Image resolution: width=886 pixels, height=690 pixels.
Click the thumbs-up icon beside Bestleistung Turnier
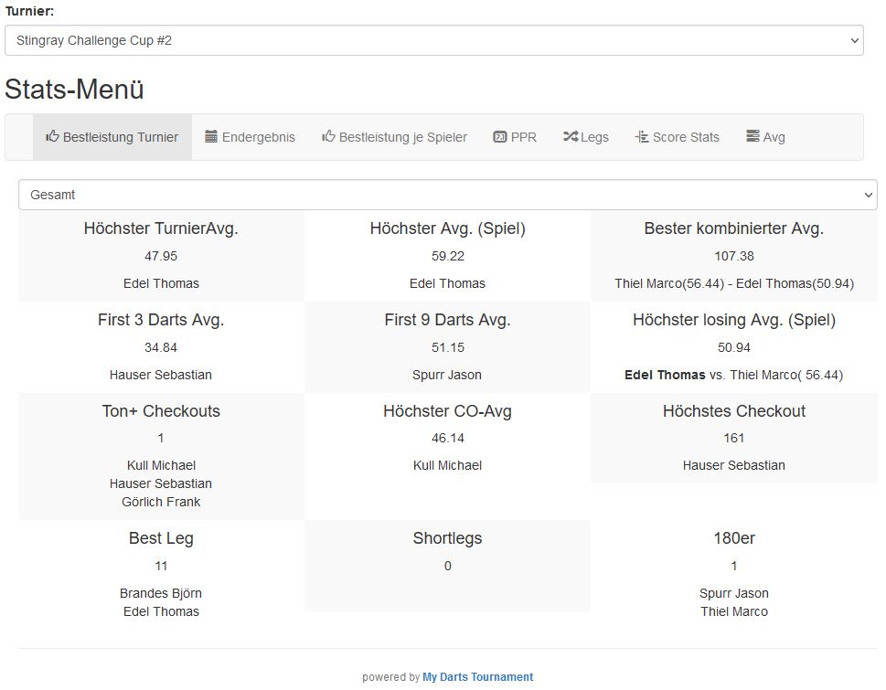pos(53,137)
